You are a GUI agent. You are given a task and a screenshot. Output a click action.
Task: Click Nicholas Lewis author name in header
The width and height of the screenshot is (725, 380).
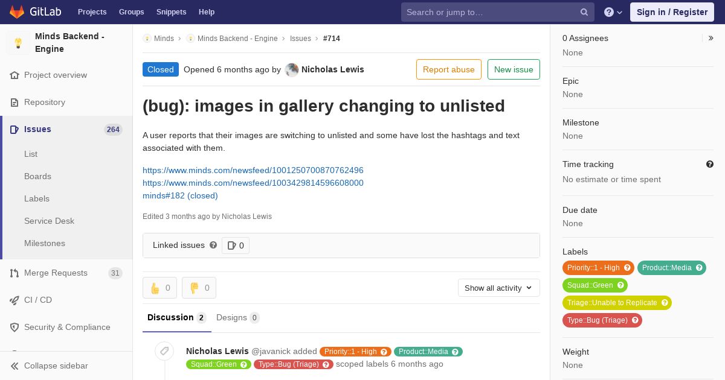tap(333, 69)
